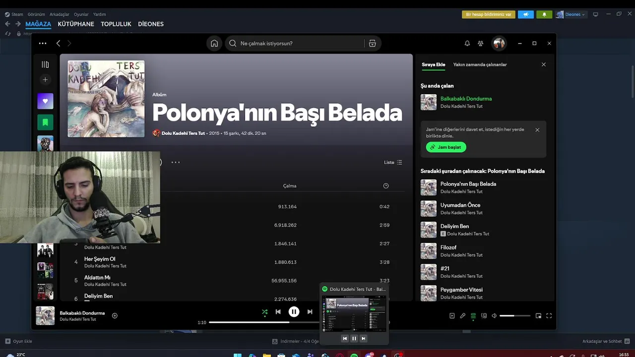Image resolution: width=635 pixels, height=357 pixels.
Task: Pause from the taskbar thumbnail preview controls
Action: pyautogui.click(x=354, y=339)
